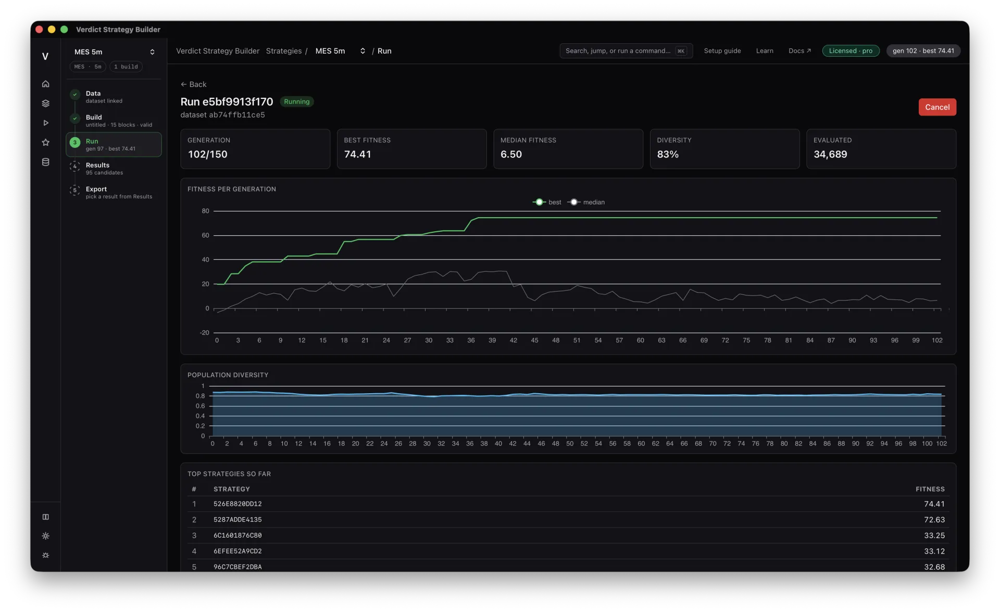The image size is (1000, 612).
Task: Toggle the sidebar panel layout icon
Action: (x=45, y=517)
